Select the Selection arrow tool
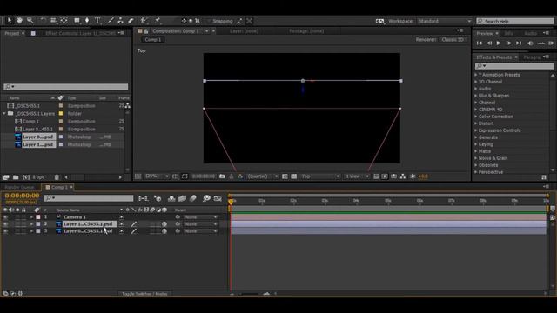Screen dimensions: 557x313 pyautogui.click(x=10, y=21)
